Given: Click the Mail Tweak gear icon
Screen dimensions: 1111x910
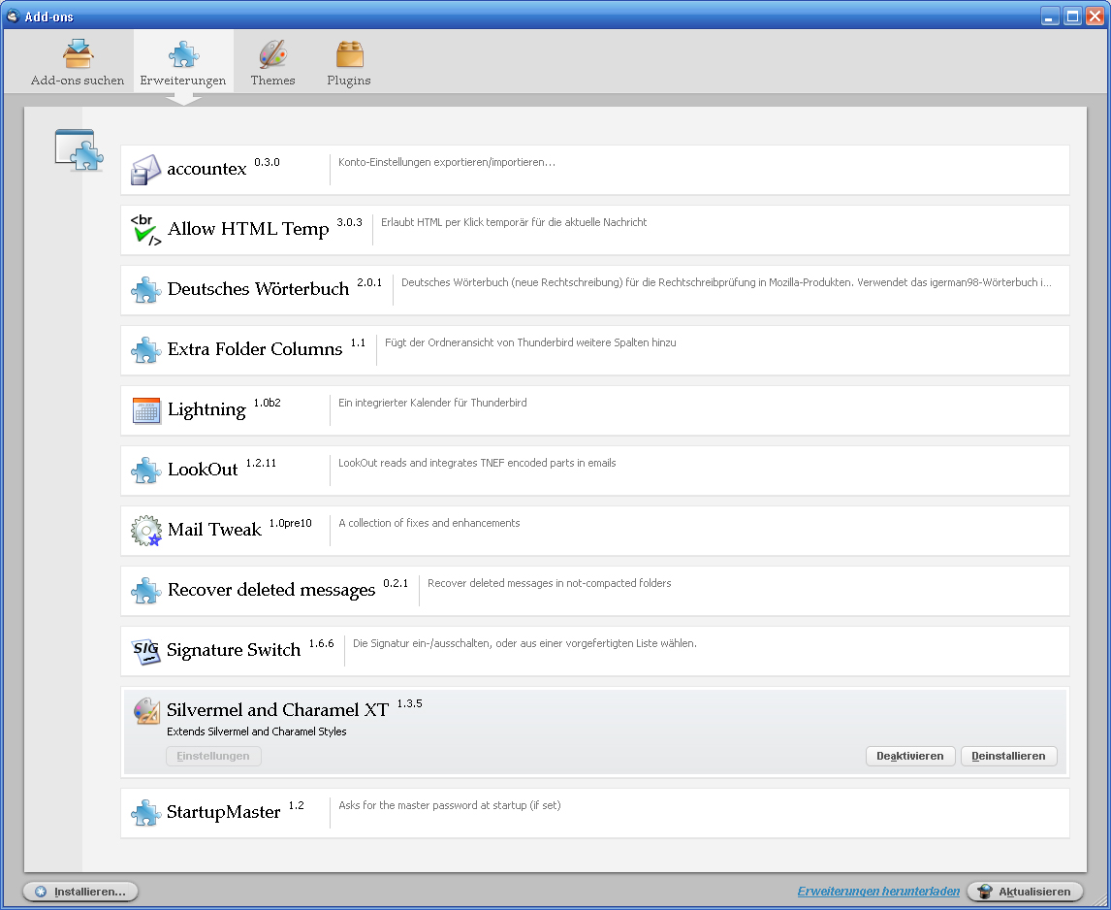Looking at the screenshot, I should click(x=145, y=531).
